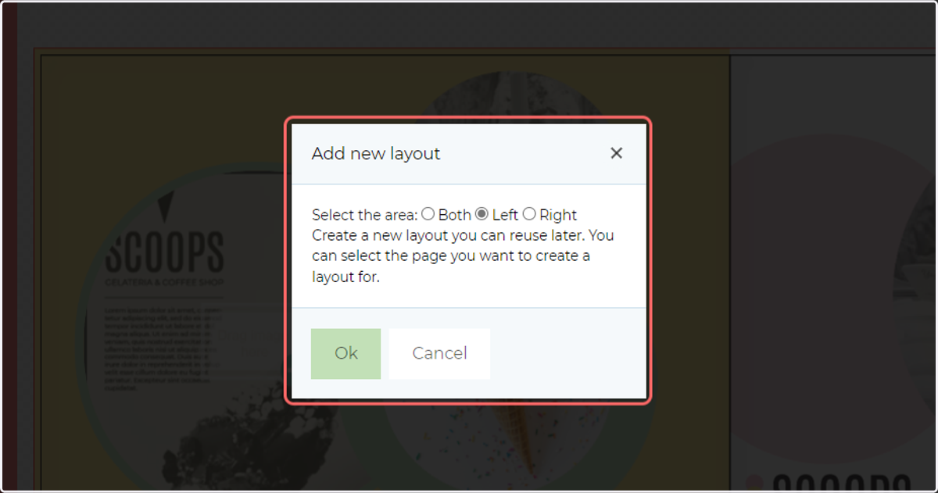The width and height of the screenshot is (938, 493).
Task: Close the Add new layout dialog with X
Action: click(617, 153)
